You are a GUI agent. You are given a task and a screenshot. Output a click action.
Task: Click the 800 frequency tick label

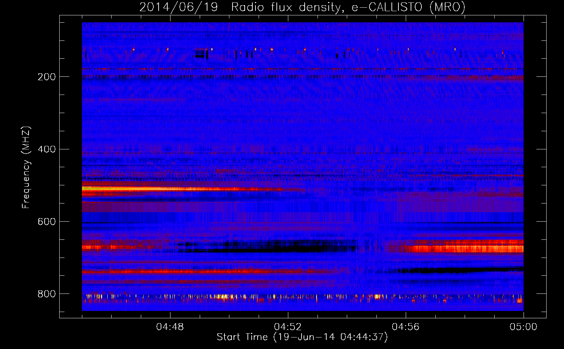[47, 294]
